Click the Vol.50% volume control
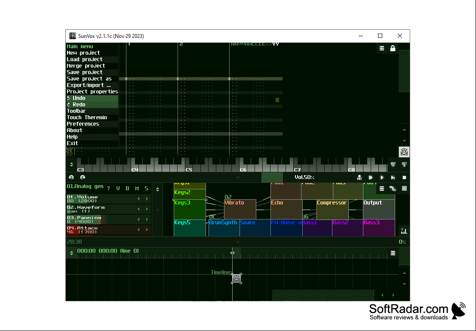The image size is (476, 331). tap(304, 177)
